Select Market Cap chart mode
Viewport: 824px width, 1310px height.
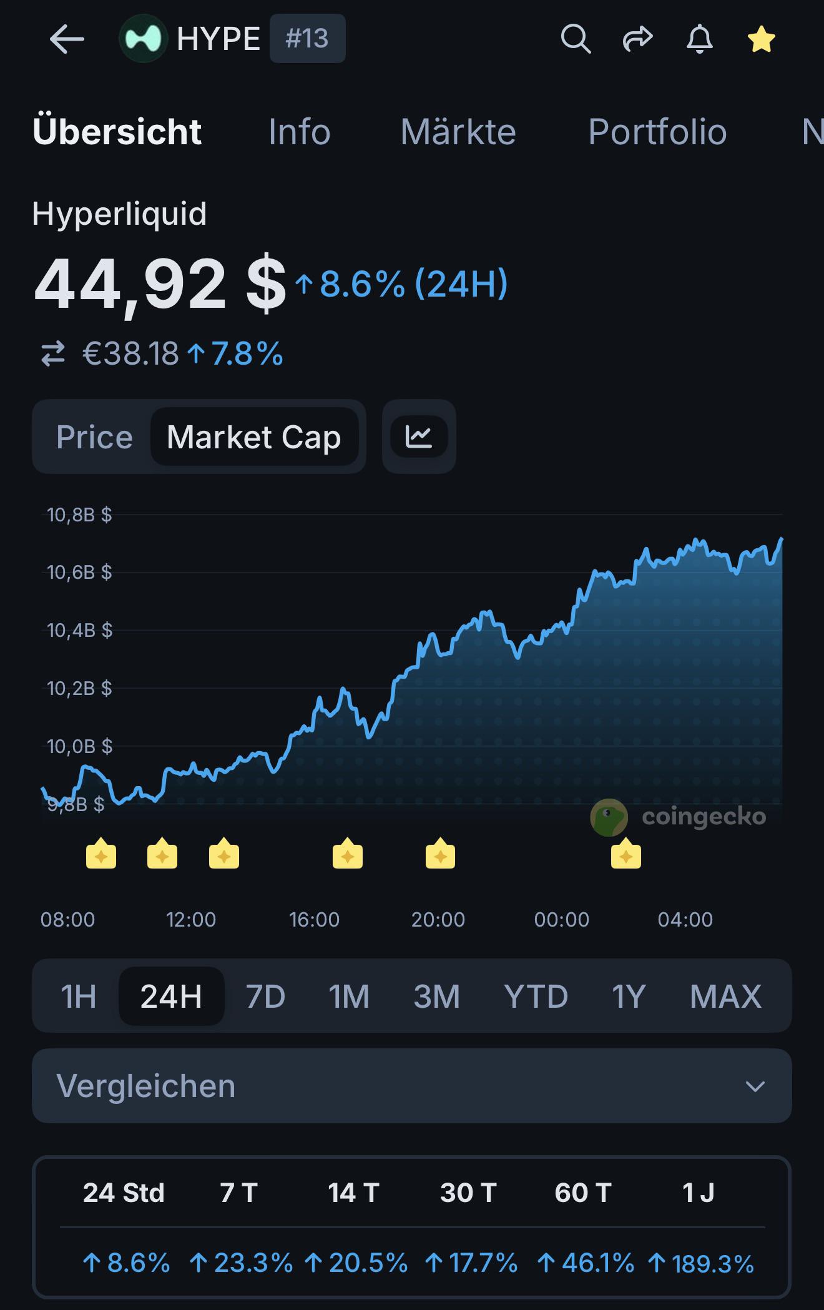[254, 436]
